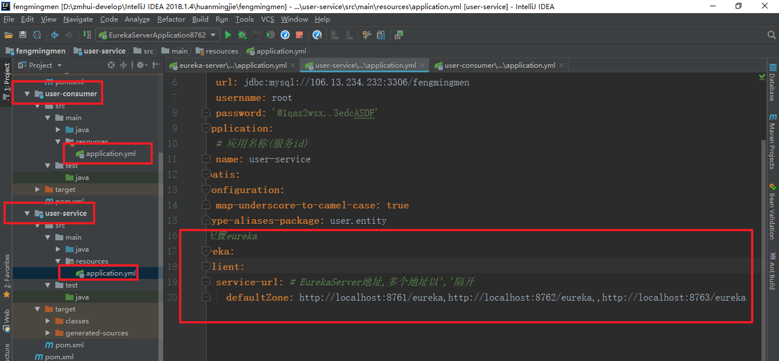779x361 pixels.
Task: Close the eureka-server application.yml tab
Action: tap(293, 65)
